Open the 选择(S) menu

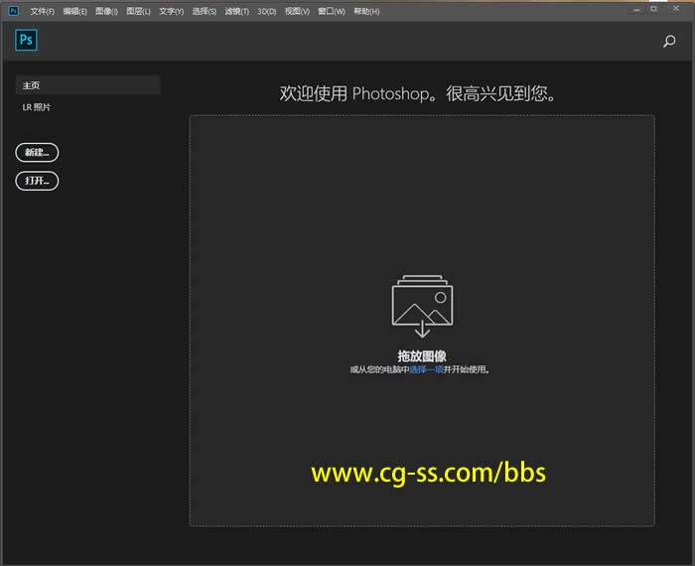coord(204,11)
